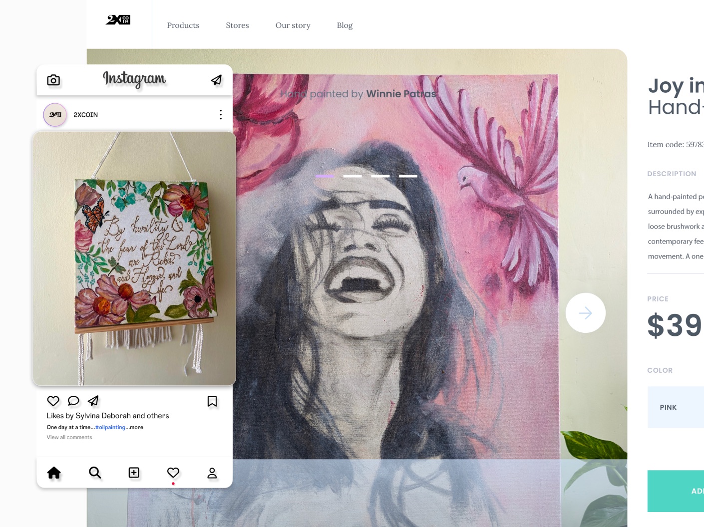
Task: Open the Instagram camera icon
Action: click(53, 80)
